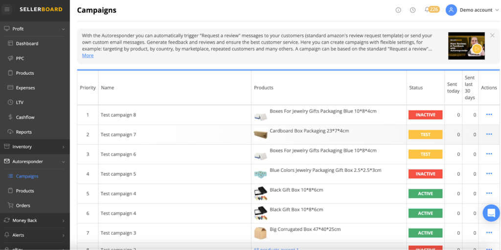Image resolution: width=501 pixels, height=250 pixels.
Task: Open actions menu for Test campaign 8
Action: point(489,114)
